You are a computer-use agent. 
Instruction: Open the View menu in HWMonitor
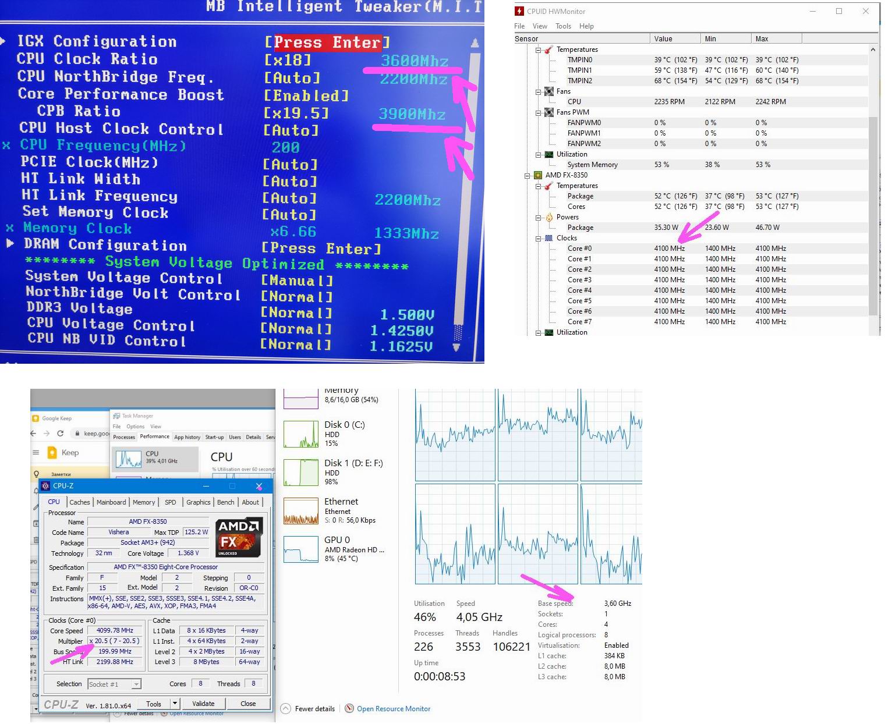(x=540, y=26)
